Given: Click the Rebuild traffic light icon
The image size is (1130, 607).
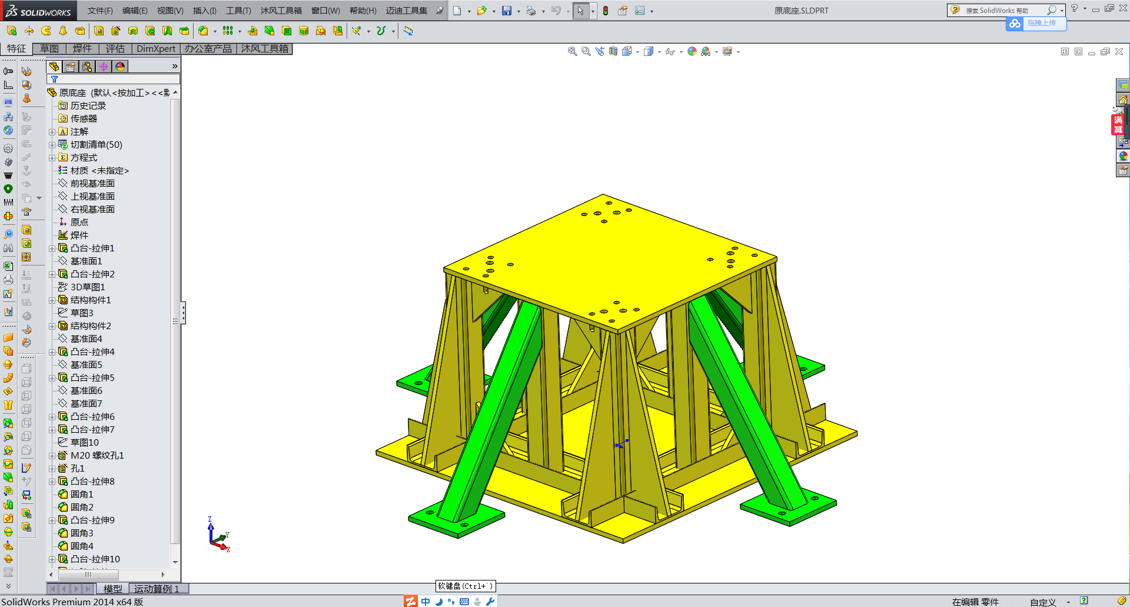Looking at the screenshot, I should [606, 11].
